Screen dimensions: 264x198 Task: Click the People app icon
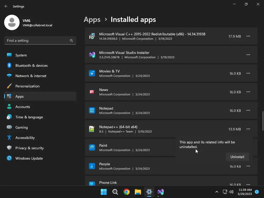tap(92, 166)
